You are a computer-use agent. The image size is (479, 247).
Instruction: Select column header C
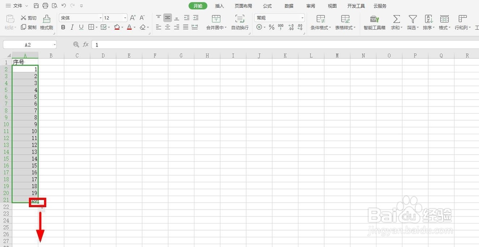point(77,55)
